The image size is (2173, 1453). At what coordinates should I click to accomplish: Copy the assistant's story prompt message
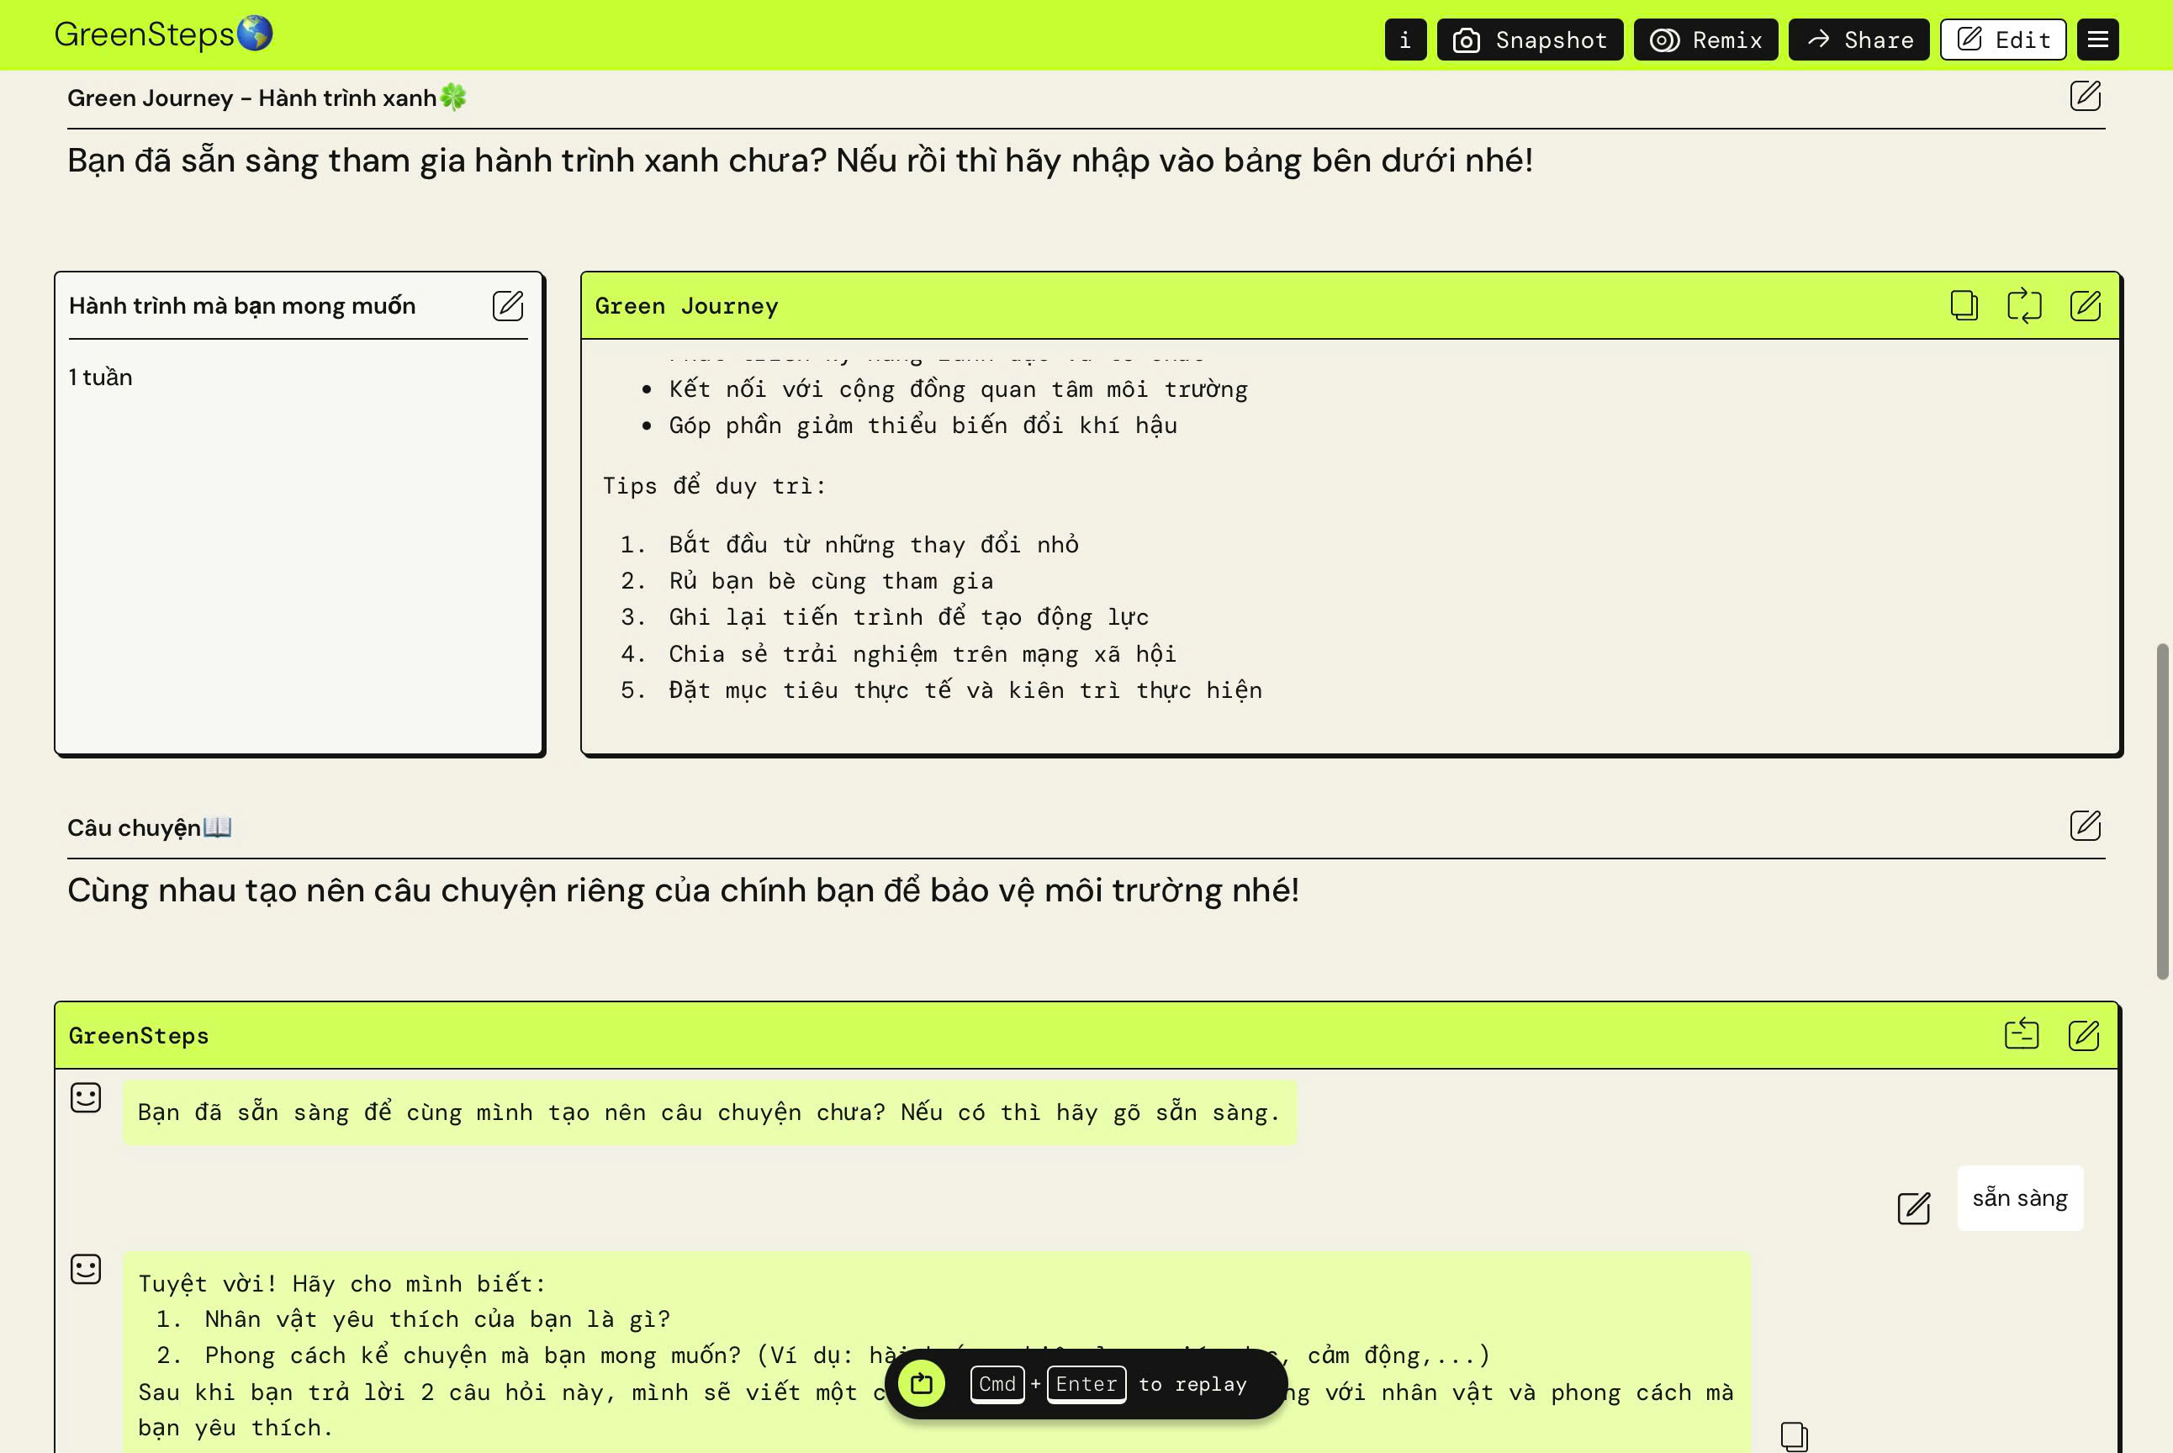coord(1794,1435)
